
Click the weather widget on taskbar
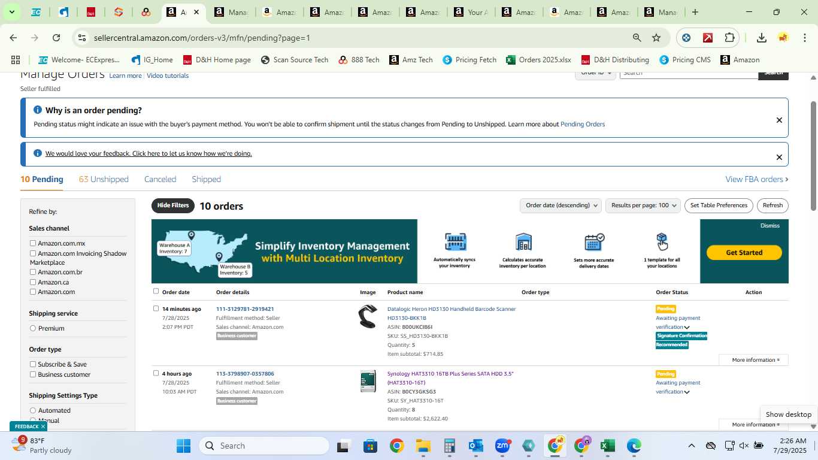42,445
